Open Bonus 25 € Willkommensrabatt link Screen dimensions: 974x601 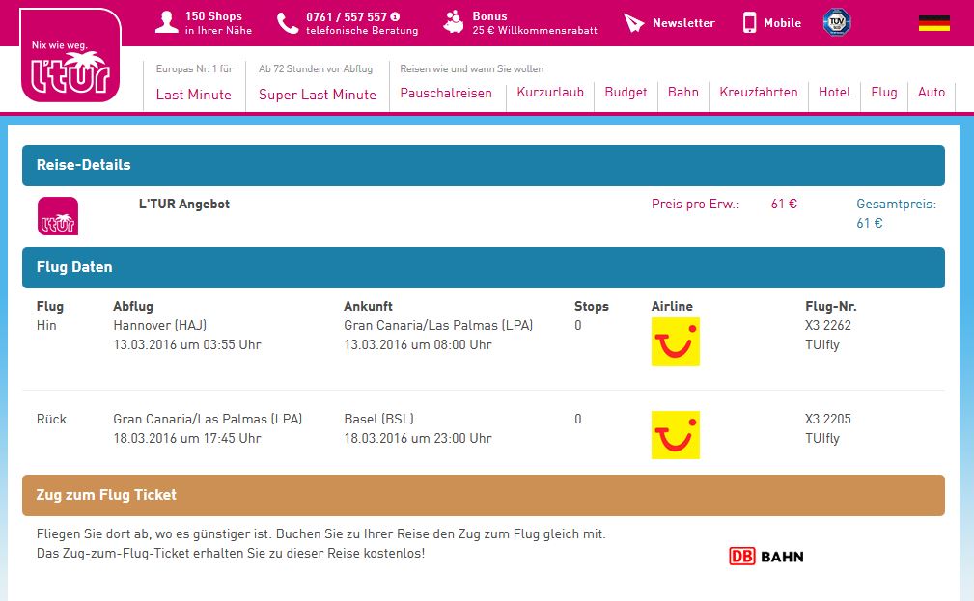pos(535,23)
